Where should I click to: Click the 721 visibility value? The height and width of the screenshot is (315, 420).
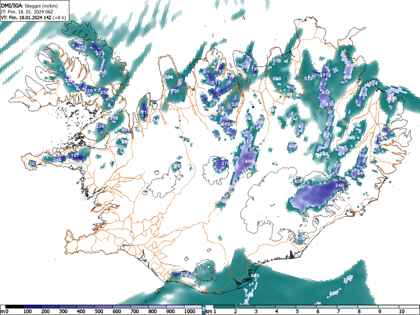click(327, 136)
